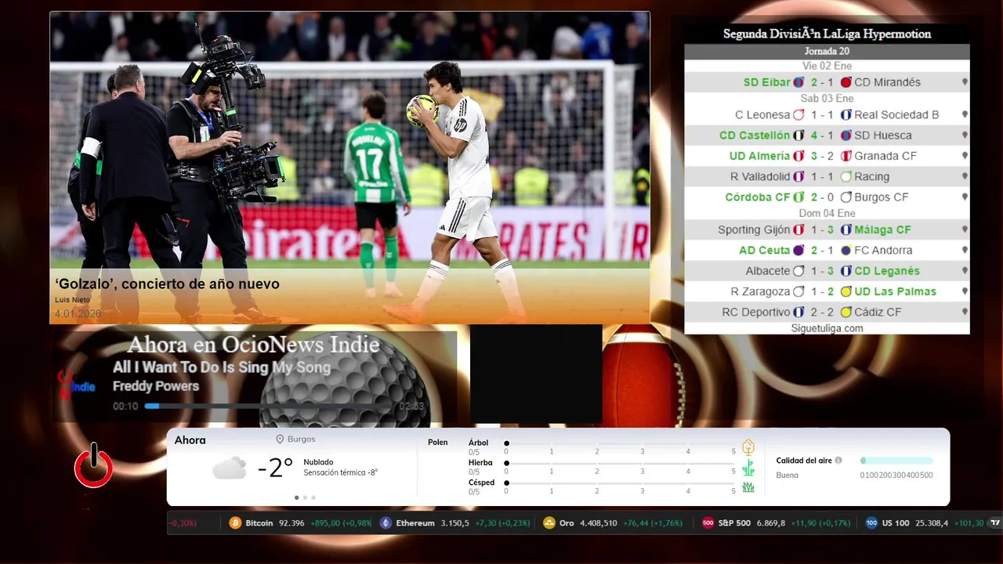Click map pin on Córdoba CF match row
This screenshot has width=1003, height=564.
coord(965,197)
